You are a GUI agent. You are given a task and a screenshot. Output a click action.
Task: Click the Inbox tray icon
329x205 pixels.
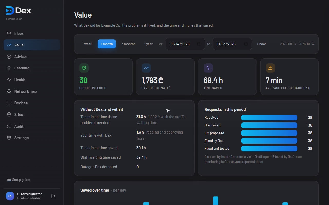coord(9,34)
